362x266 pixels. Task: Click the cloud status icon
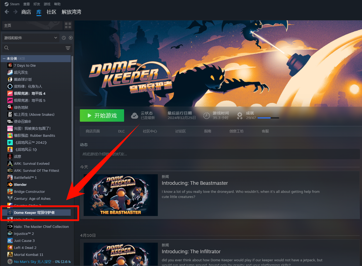(x=134, y=116)
